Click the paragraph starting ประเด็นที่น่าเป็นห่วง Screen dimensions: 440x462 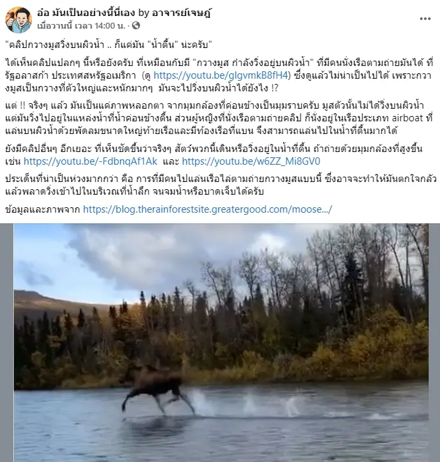pos(220,185)
